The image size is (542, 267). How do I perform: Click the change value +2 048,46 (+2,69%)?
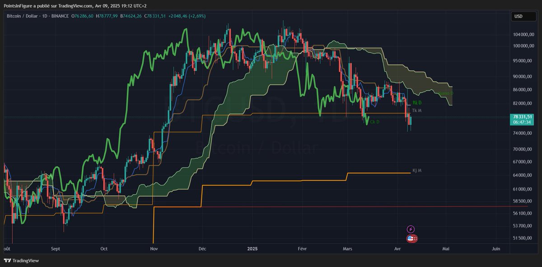tap(187, 16)
